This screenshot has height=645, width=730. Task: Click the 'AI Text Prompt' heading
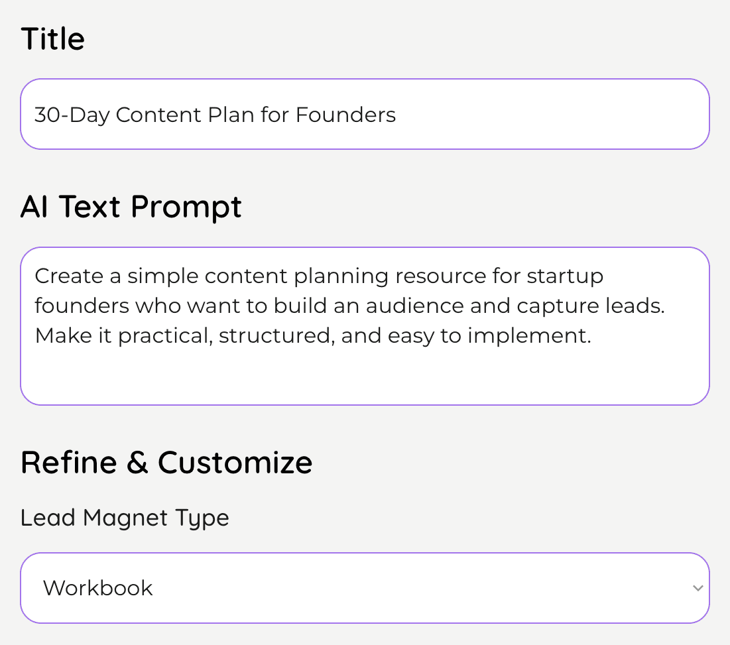pyautogui.click(x=131, y=207)
